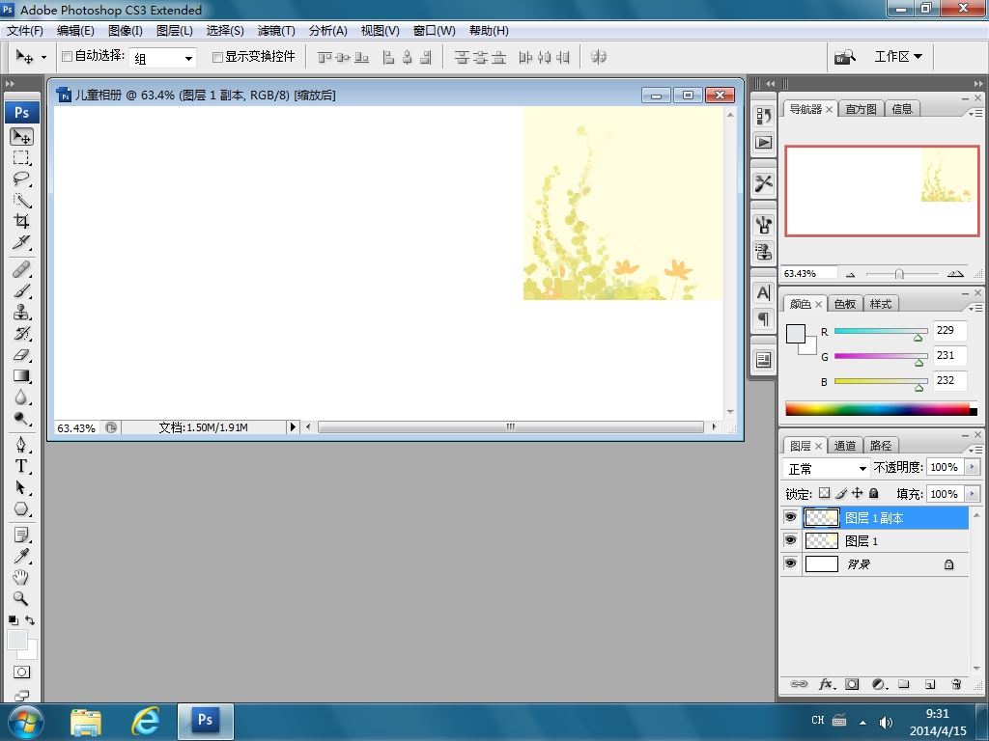Image resolution: width=989 pixels, height=741 pixels.
Task: Open the 工作区 workspace dropdown
Action: 898,57
